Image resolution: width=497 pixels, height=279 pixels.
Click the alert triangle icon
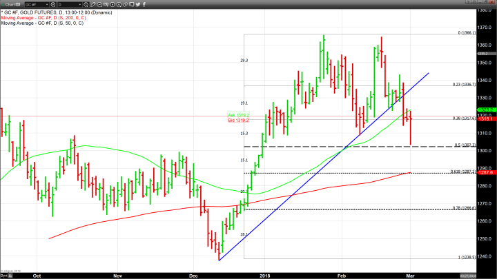coord(119,4)
